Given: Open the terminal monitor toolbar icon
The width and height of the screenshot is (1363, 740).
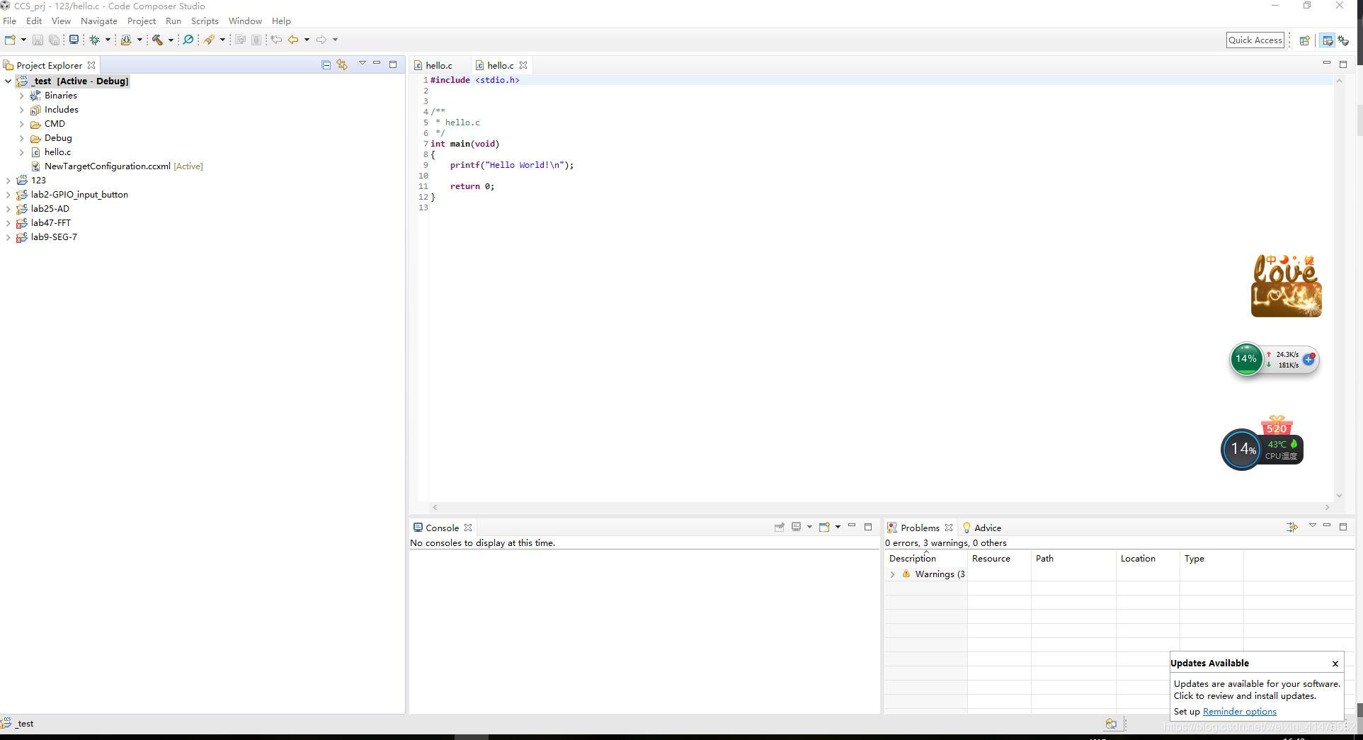Looking at the screenshot, I should click(x=74, y=40).
